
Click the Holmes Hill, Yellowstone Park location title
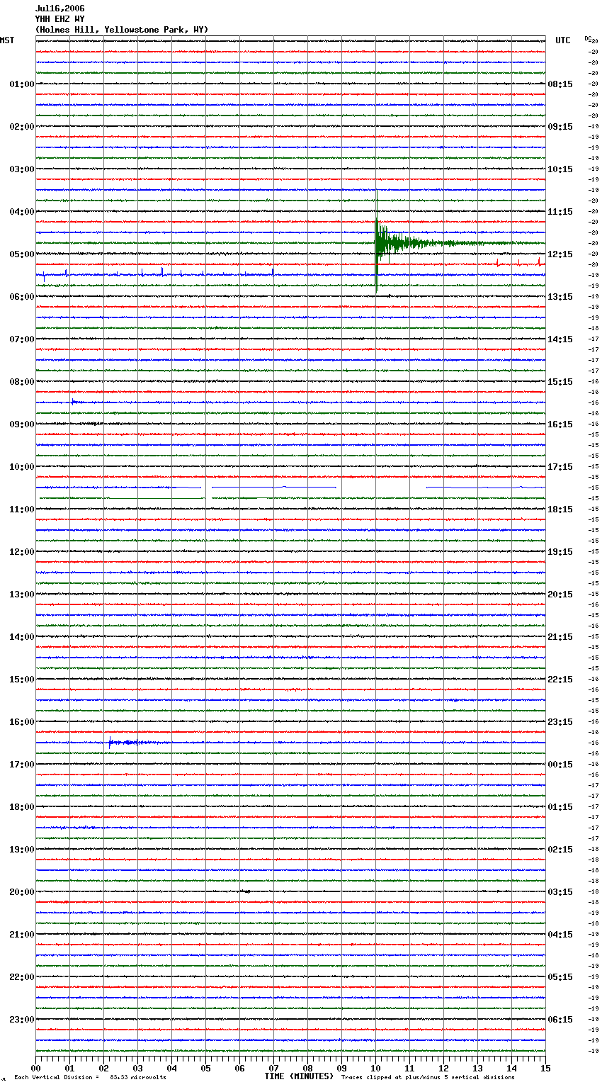click(x=122, y=30)
